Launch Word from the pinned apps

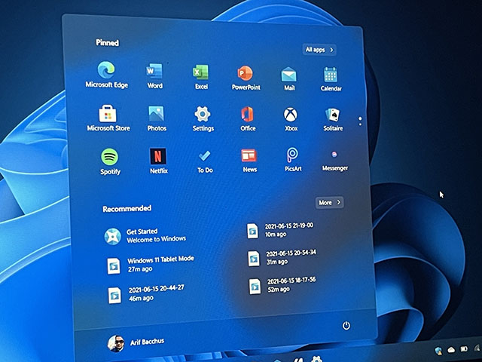pos(154,76)
